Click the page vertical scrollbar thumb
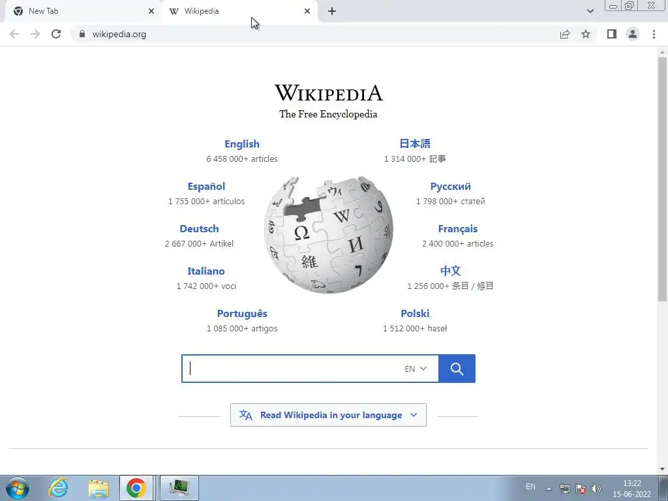The width and height of the screenshot is (668, 501). point(662,179)
